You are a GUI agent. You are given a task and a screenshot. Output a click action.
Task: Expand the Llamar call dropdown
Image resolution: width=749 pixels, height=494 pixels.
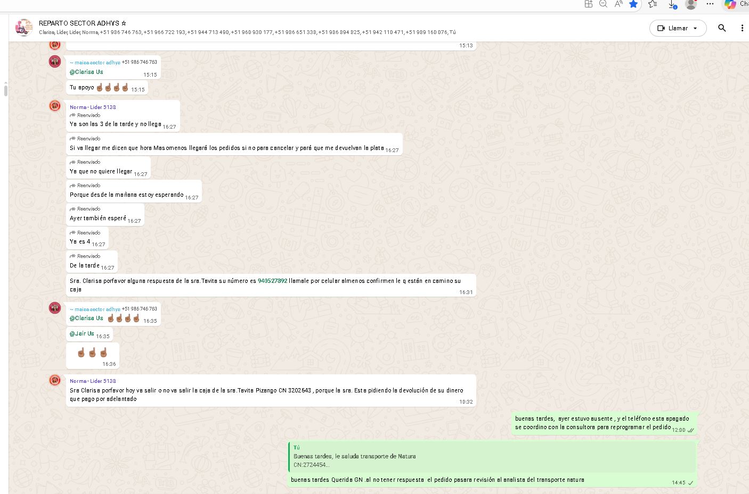695,28
